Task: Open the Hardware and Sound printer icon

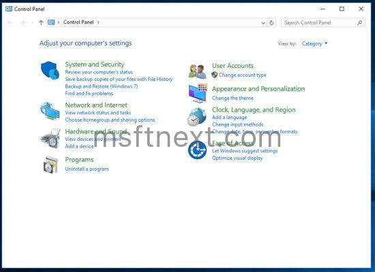Action: pyautogui.click(x=50, y=139)
